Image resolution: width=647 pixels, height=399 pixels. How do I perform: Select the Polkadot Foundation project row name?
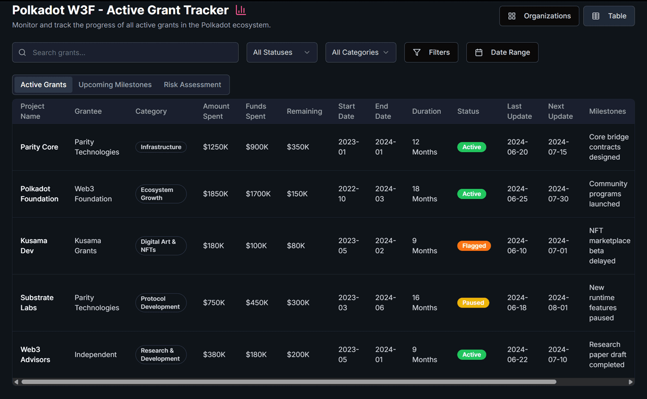click(x=39, y=194)
